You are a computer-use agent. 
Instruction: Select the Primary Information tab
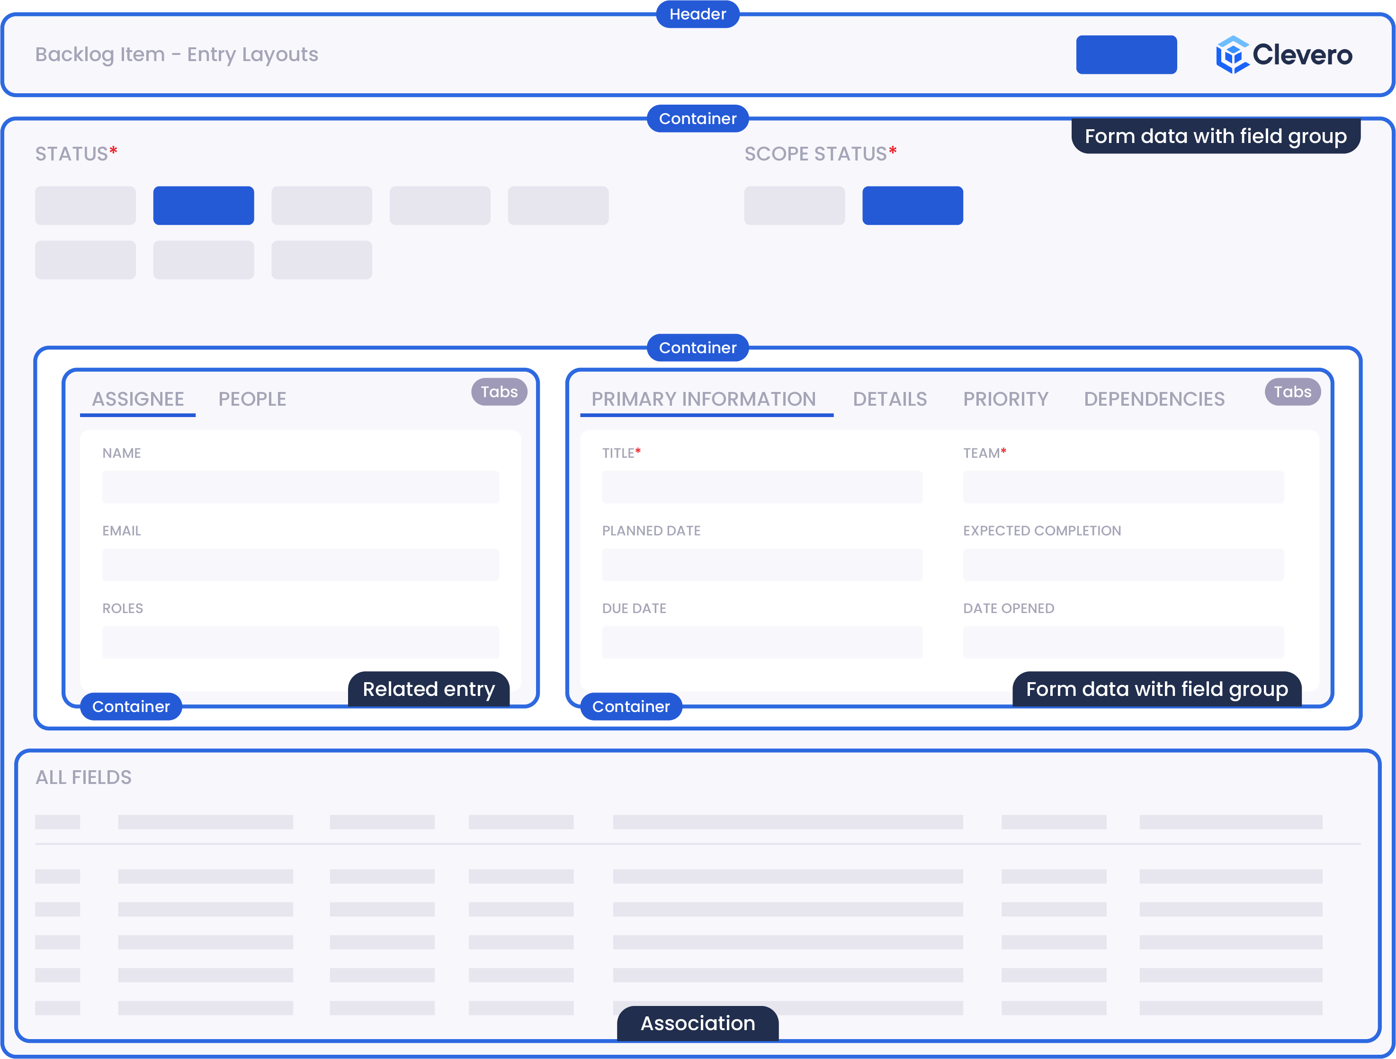(x=703, y=399)
